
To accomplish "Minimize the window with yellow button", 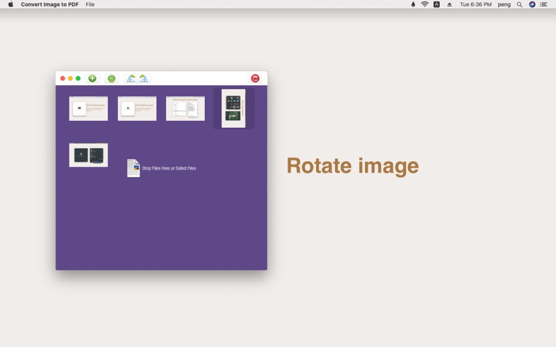I will [71, 78].
